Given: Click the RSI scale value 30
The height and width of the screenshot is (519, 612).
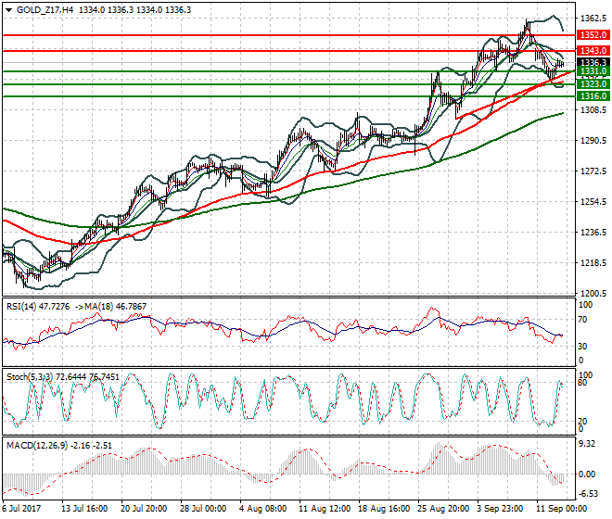Looking at the screenshot, I should 582,347.
